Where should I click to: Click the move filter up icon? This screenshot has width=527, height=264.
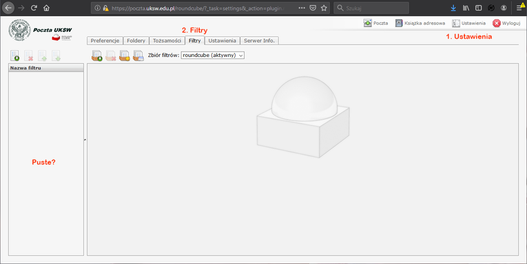42,56
